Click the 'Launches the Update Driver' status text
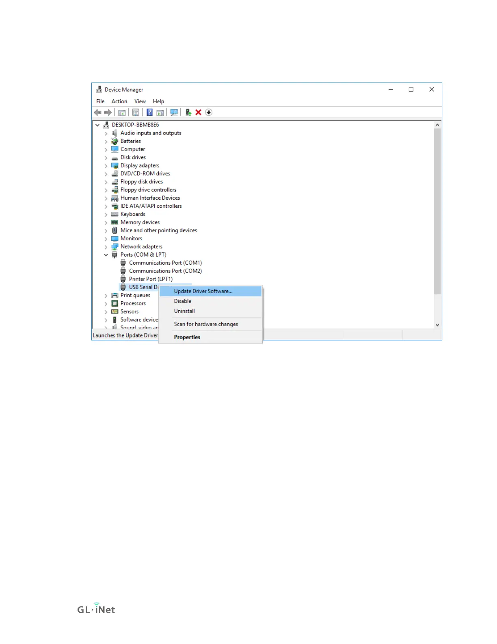This screenshot has width=497, height=644. click(x=125, y=335)
